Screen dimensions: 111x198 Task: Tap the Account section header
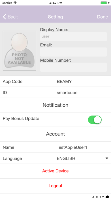[x=55, y=134]
